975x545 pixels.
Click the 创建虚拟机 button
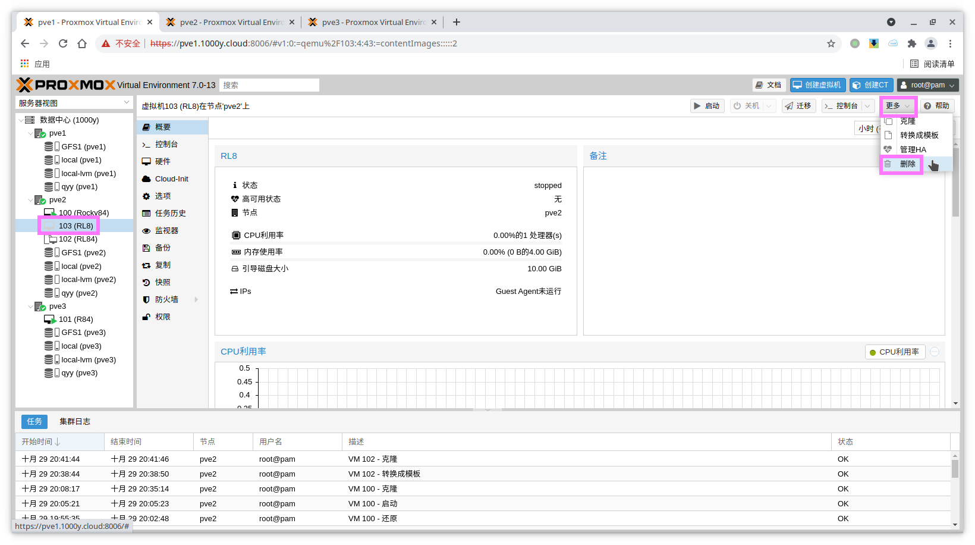pyautogui.click(x=817, y=85)
